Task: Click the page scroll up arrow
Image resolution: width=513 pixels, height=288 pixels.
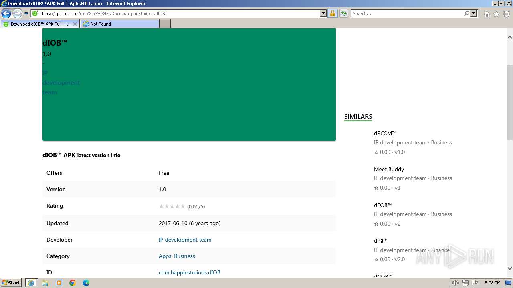Action: click(509, 37)
